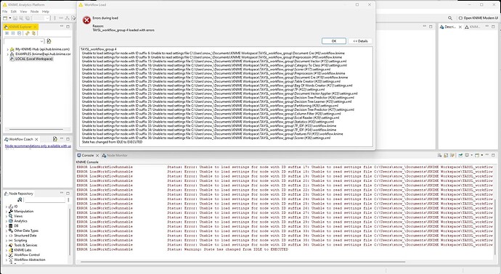
Task: Open the dropdown arrow beside the New icon
Action: pyautogui.click(x=10, y=18)
